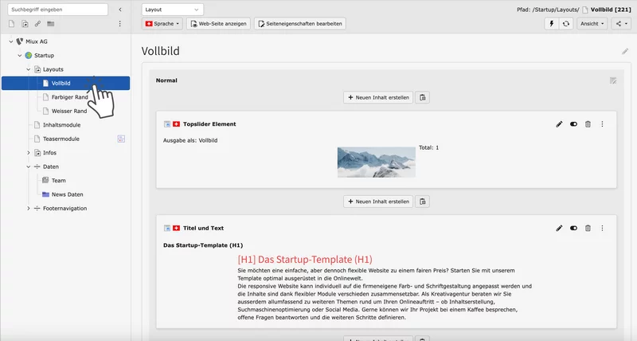Click the create multiple pages icon

[x=25, y=24]
